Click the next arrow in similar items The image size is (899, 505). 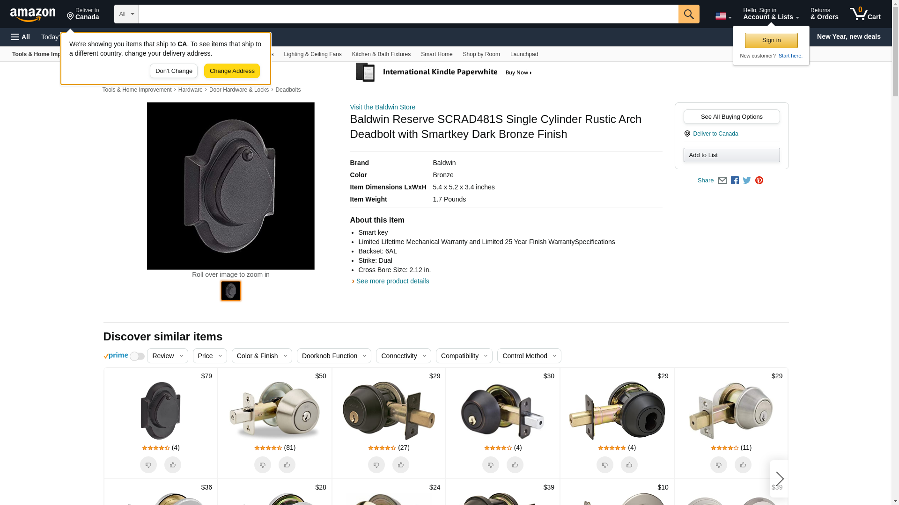[x=779, y=478]
